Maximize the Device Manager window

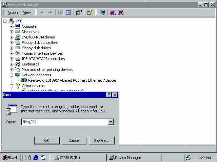(x=206, y=5)
